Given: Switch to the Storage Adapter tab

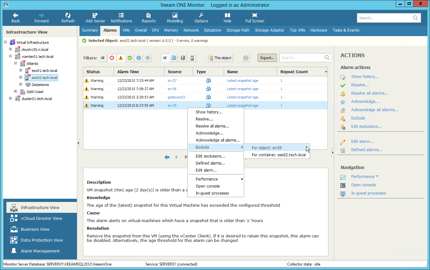Looking at the screenshot, I should pos(269,30).
